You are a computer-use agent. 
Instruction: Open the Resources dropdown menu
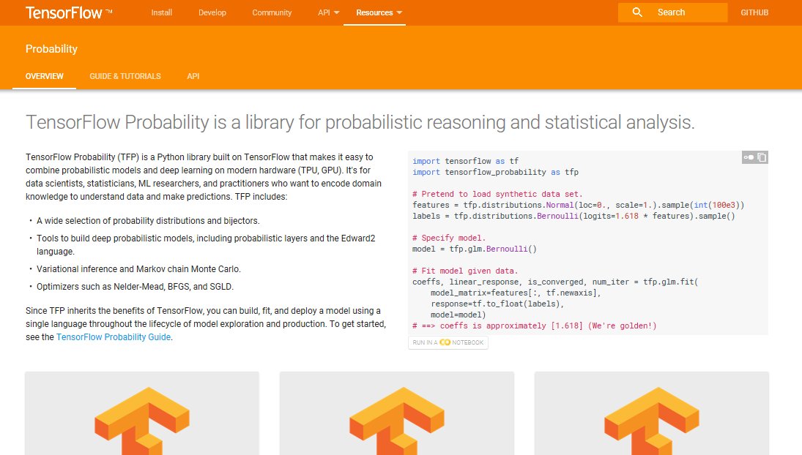tap(375, 12)
